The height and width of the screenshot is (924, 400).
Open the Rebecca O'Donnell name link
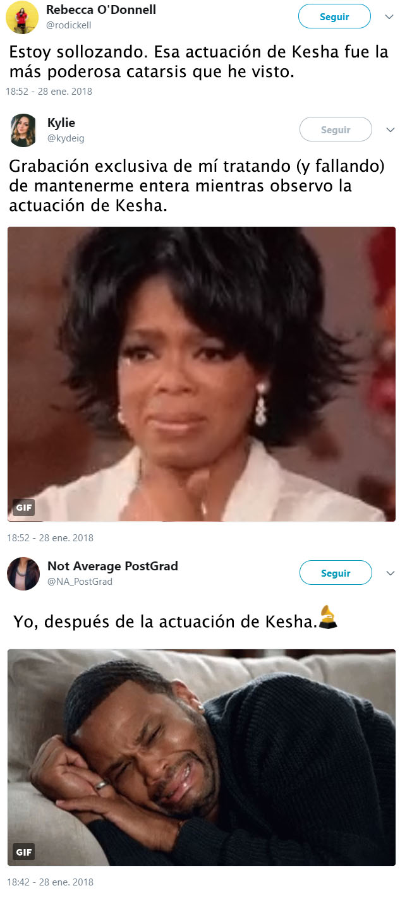pos(101,9)
